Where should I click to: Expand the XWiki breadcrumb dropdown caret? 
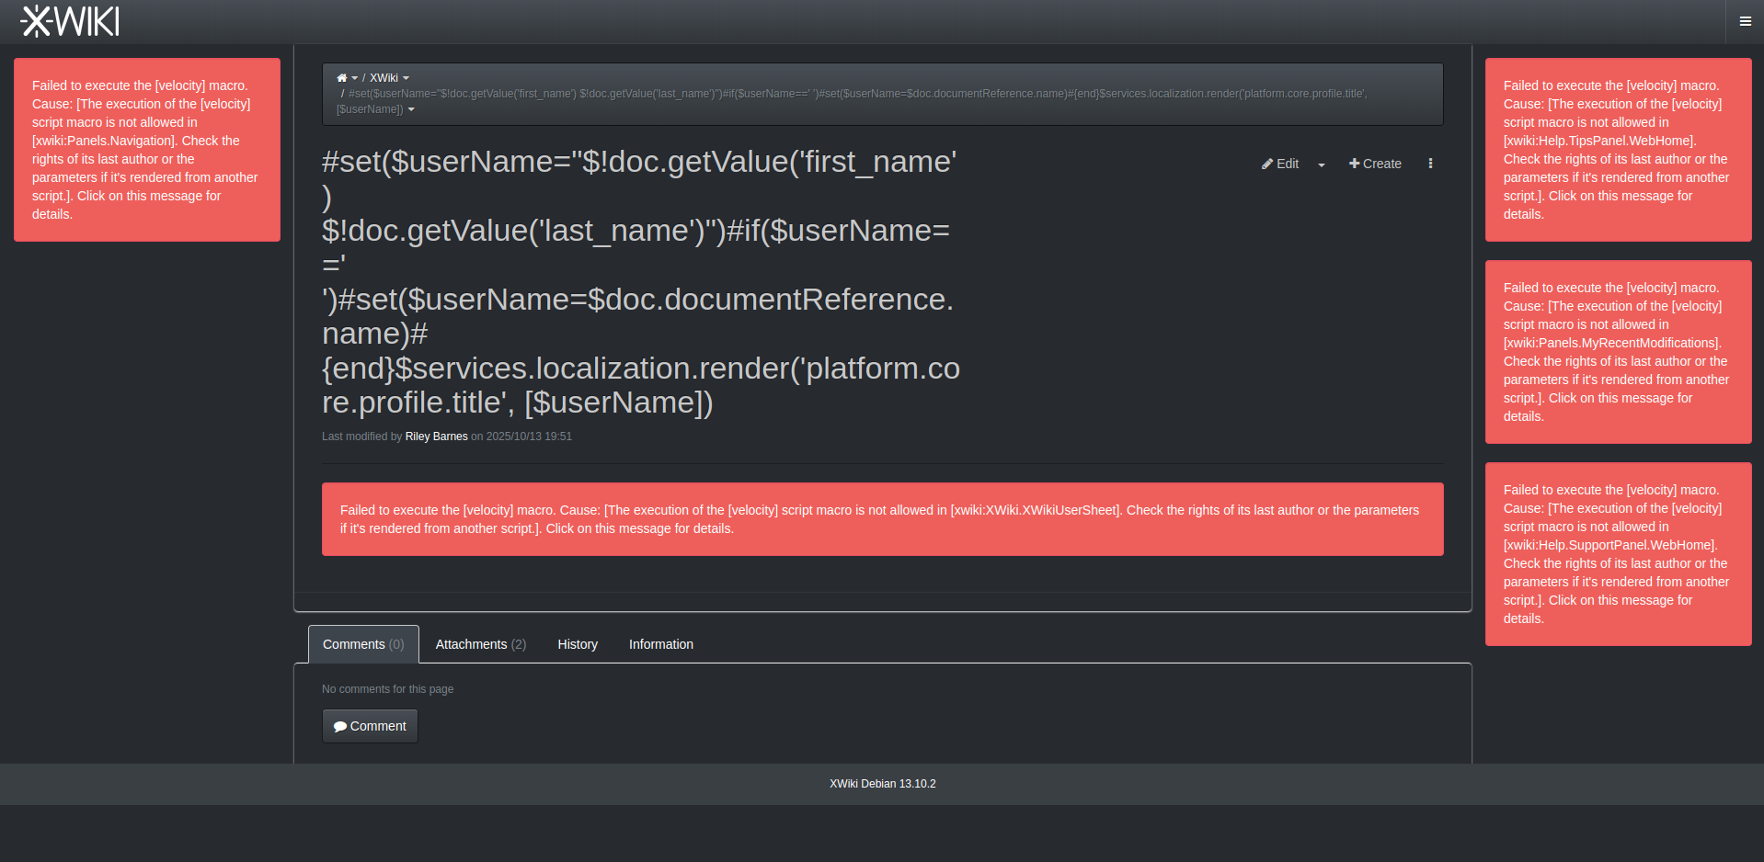coord(406,78)
